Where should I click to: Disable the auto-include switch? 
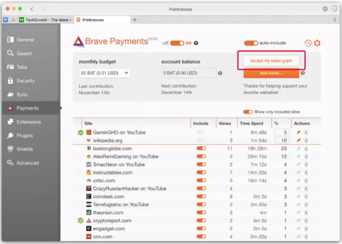pos(251,43)
